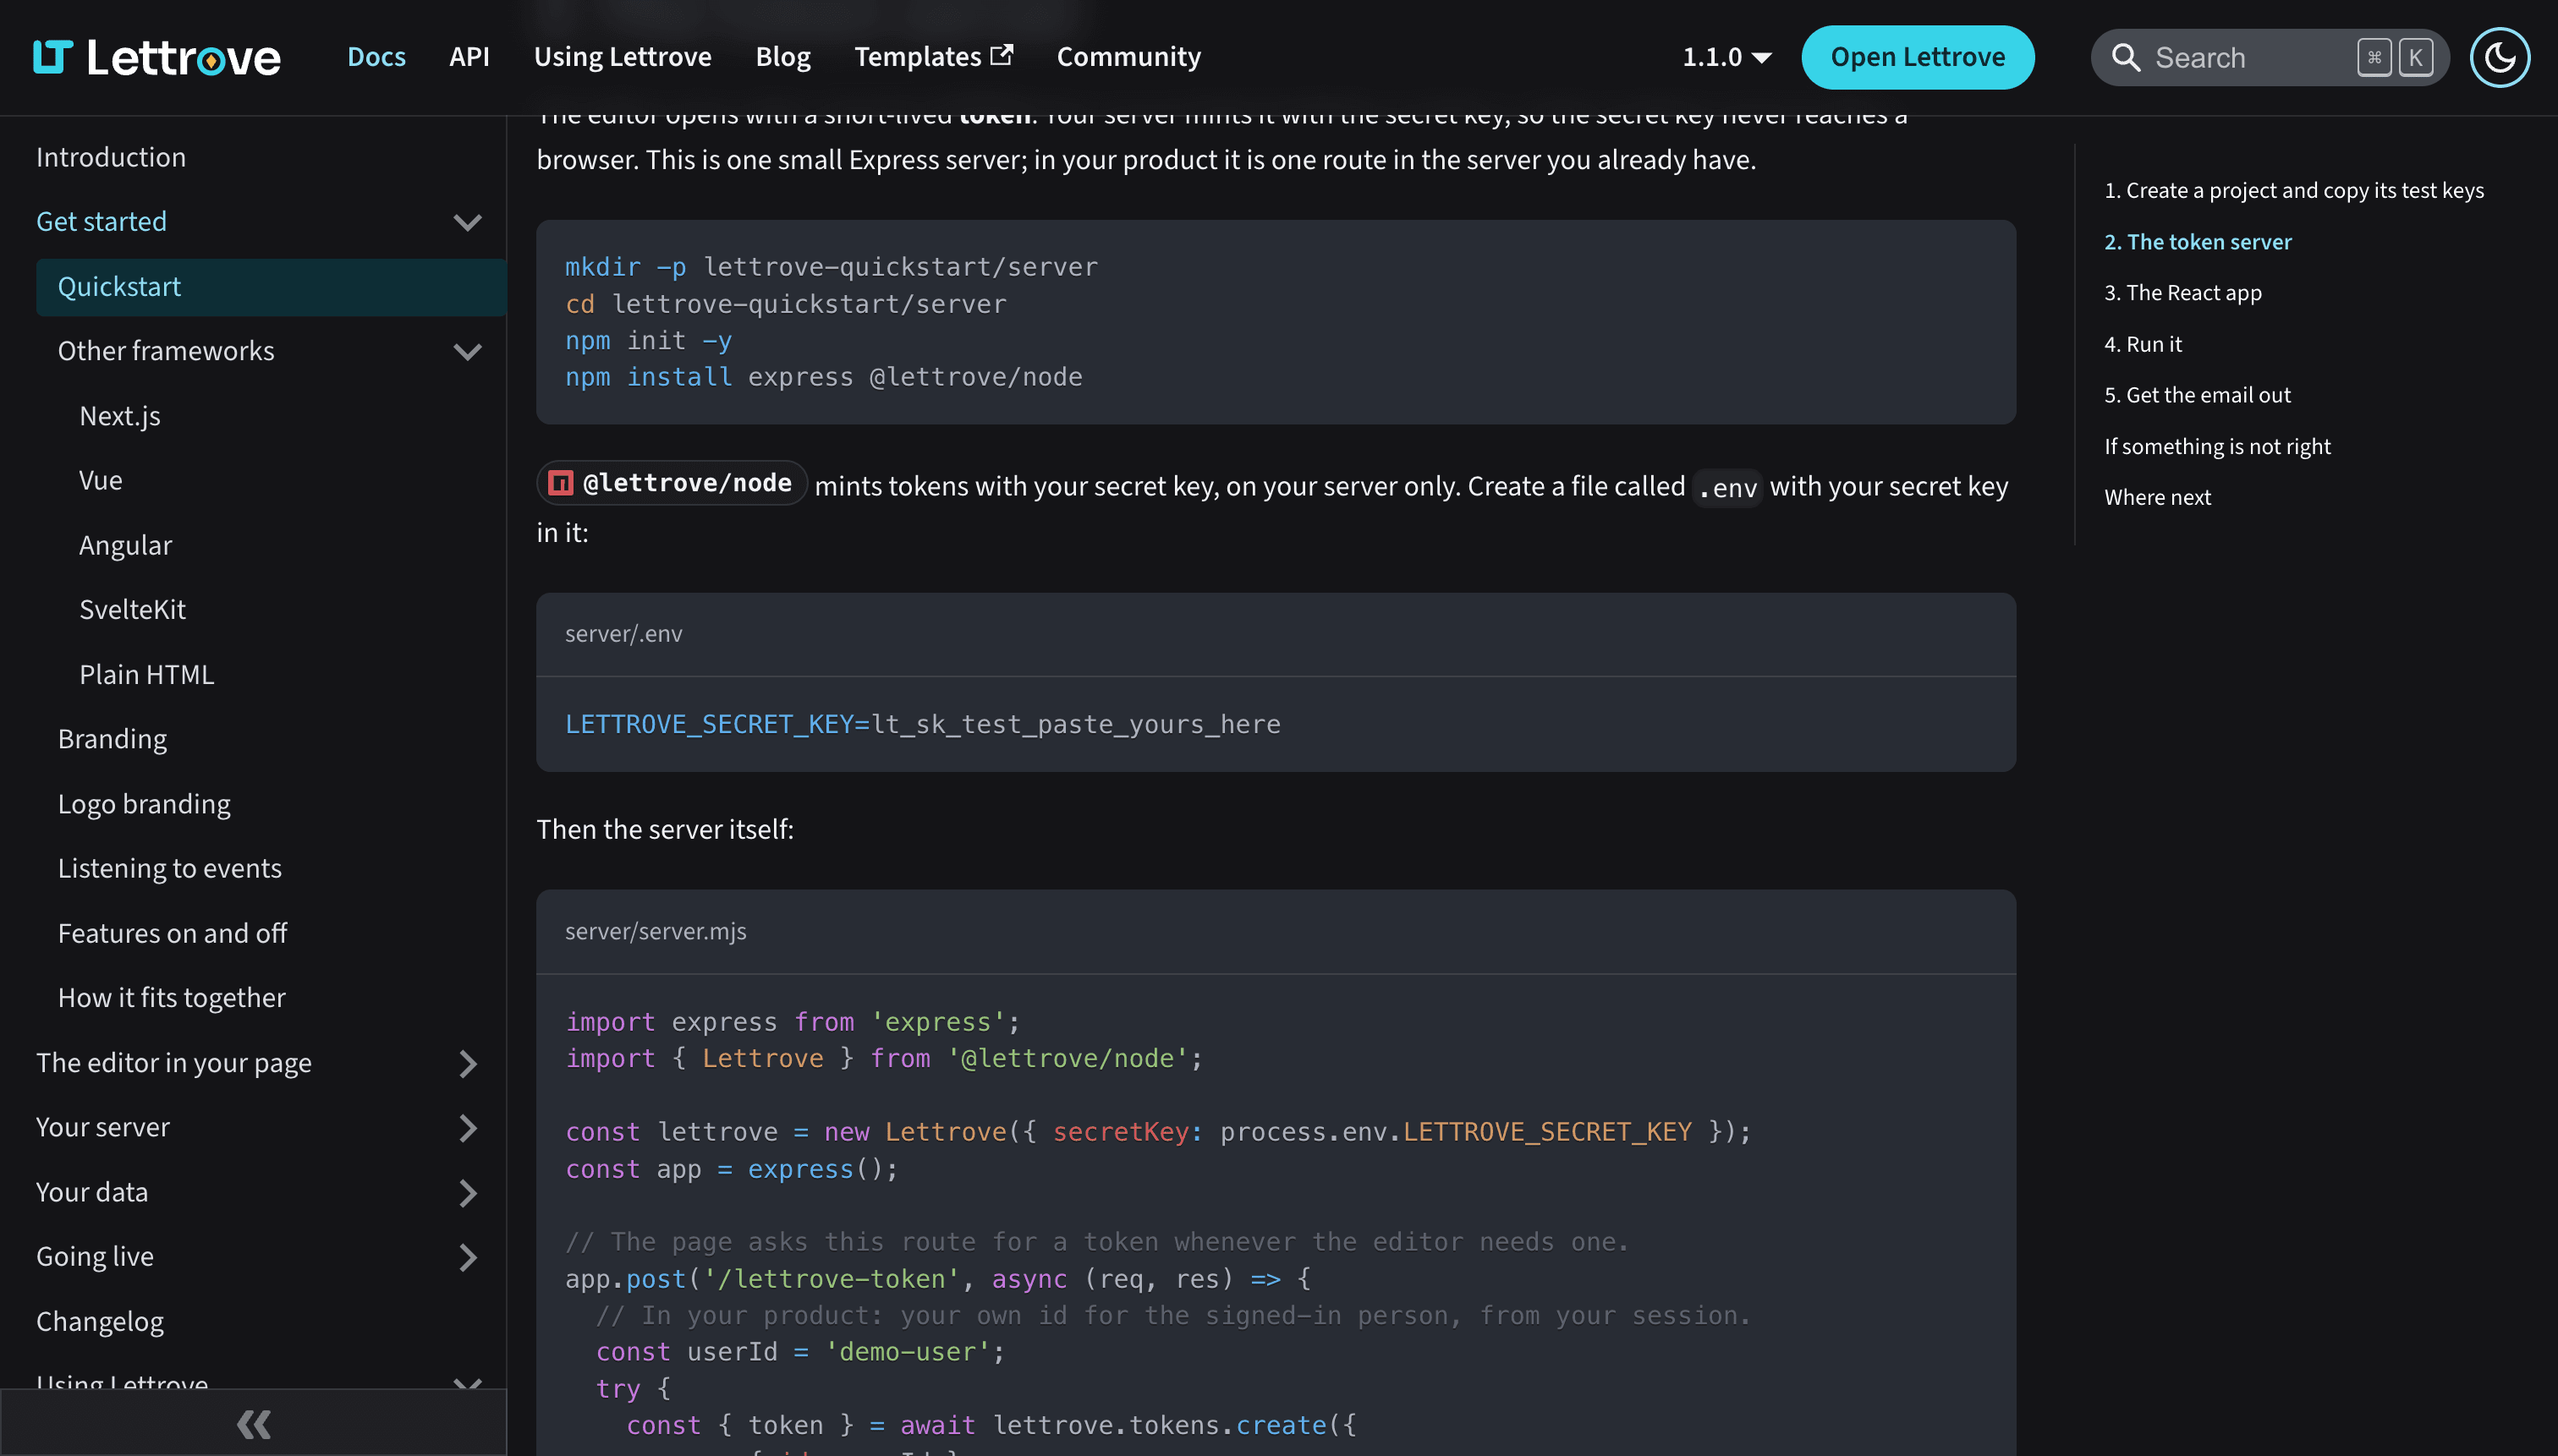
Task: Open the Vue sidebar page
Action: pyautogui.click(x=101, y=480)
